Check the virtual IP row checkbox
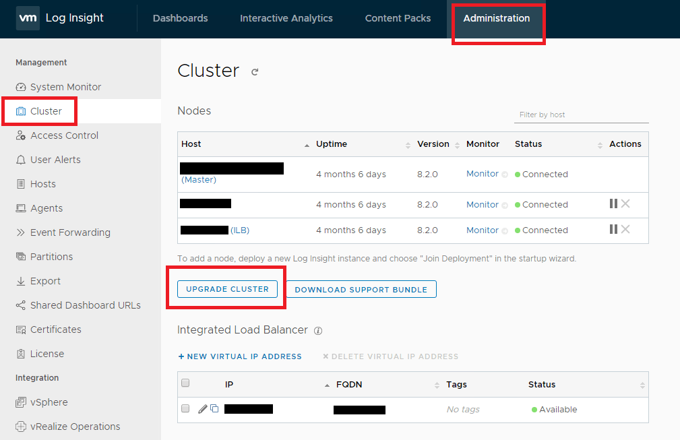 coord(185,408)
